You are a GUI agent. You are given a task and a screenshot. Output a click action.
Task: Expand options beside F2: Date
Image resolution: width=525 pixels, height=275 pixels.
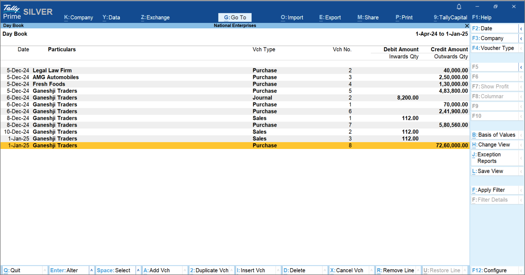click(522, 28)
